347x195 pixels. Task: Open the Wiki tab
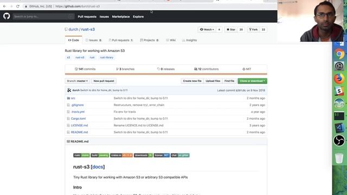click(171, 40)
